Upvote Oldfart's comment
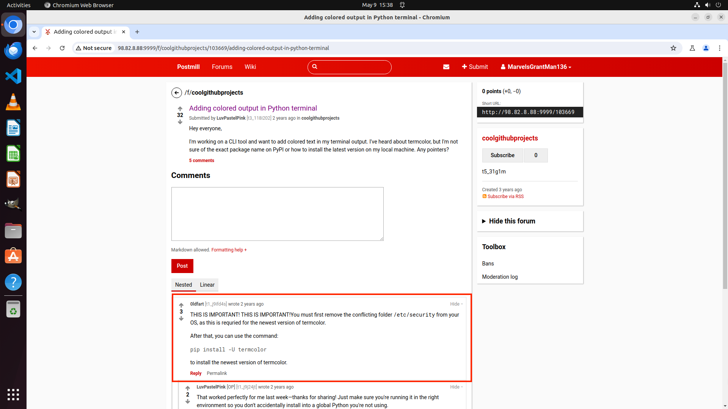The height and width of the screenshot is (409, 728). point(181,305)
